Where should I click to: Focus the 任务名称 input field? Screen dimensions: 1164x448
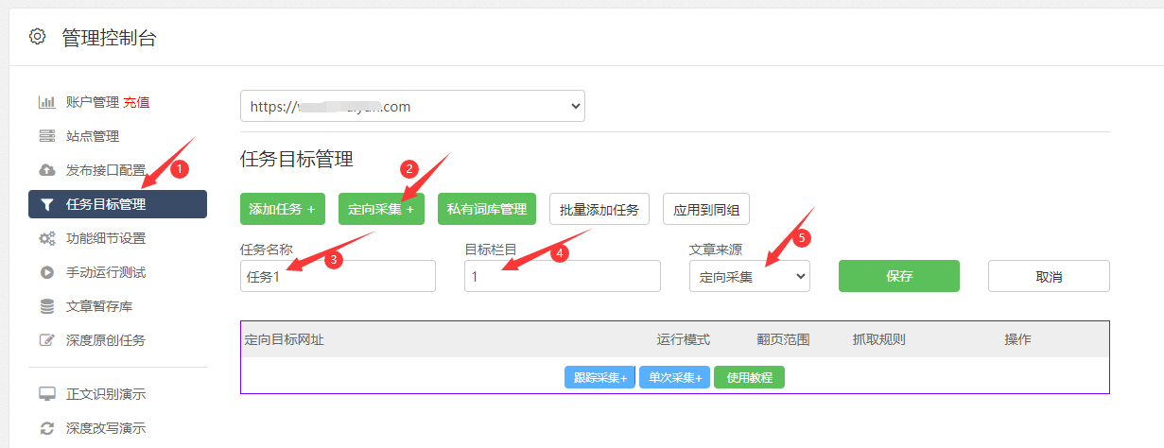pyautogui.click(x=338, y=277)
